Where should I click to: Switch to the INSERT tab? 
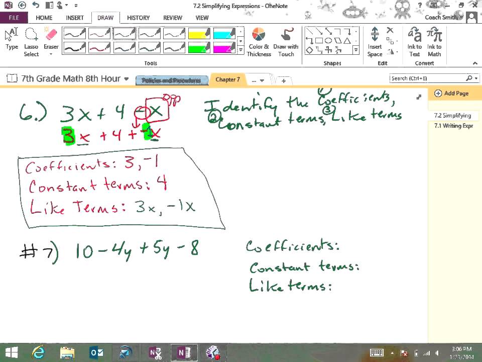point(75,18)
